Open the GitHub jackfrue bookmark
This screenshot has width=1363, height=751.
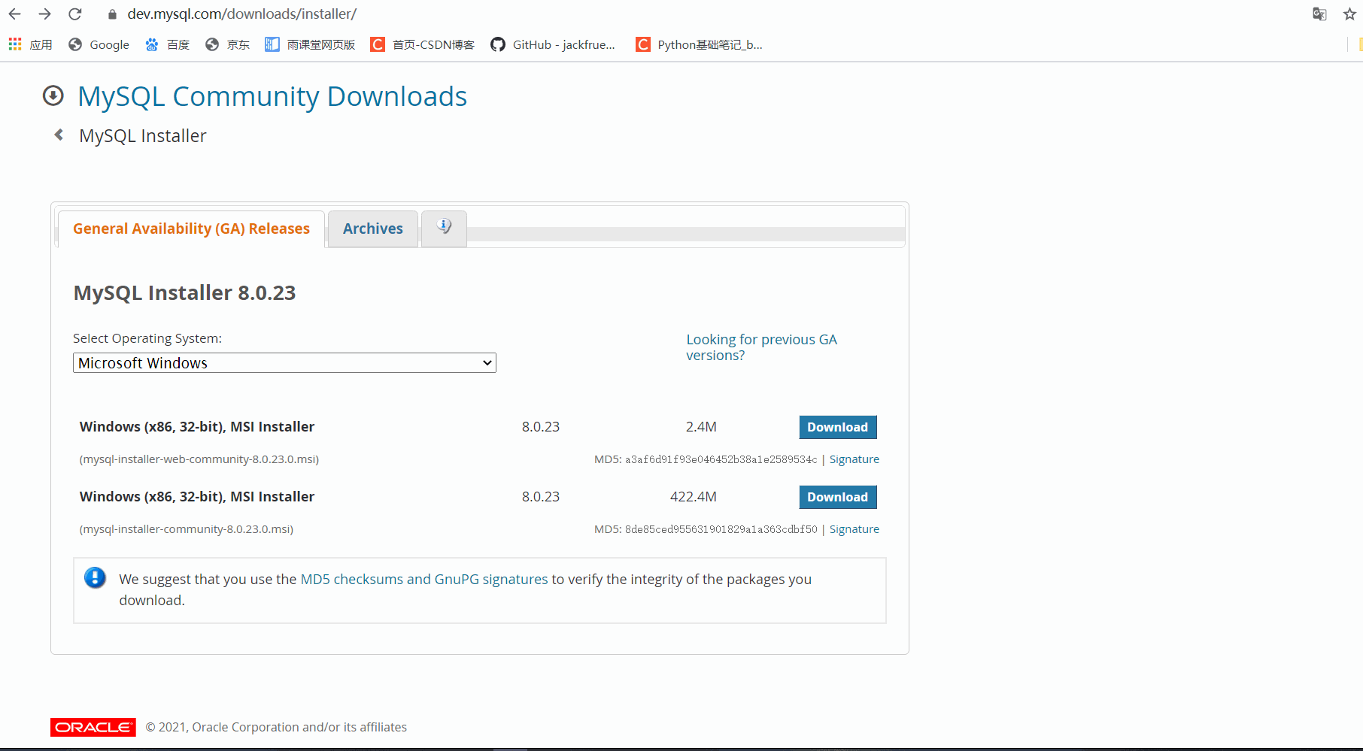tap(553, 44)
